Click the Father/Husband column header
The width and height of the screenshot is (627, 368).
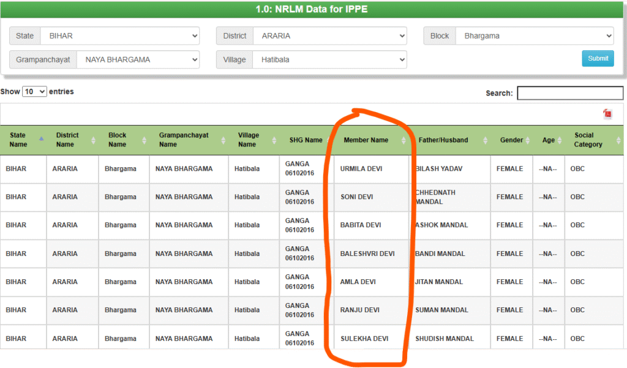click(x=443, y=140)
